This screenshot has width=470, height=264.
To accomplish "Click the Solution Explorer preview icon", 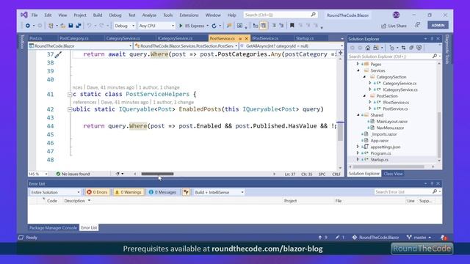I will [x=419, y=48].
